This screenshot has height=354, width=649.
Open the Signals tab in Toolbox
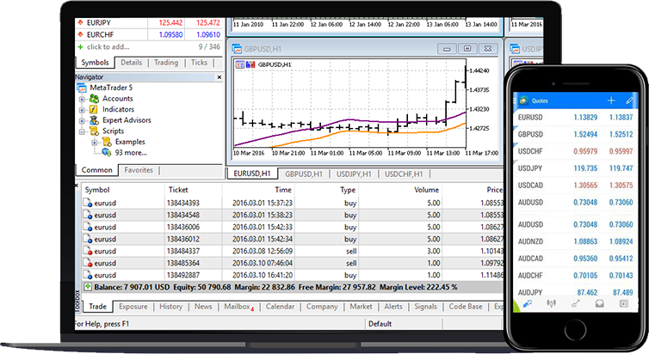425,307
